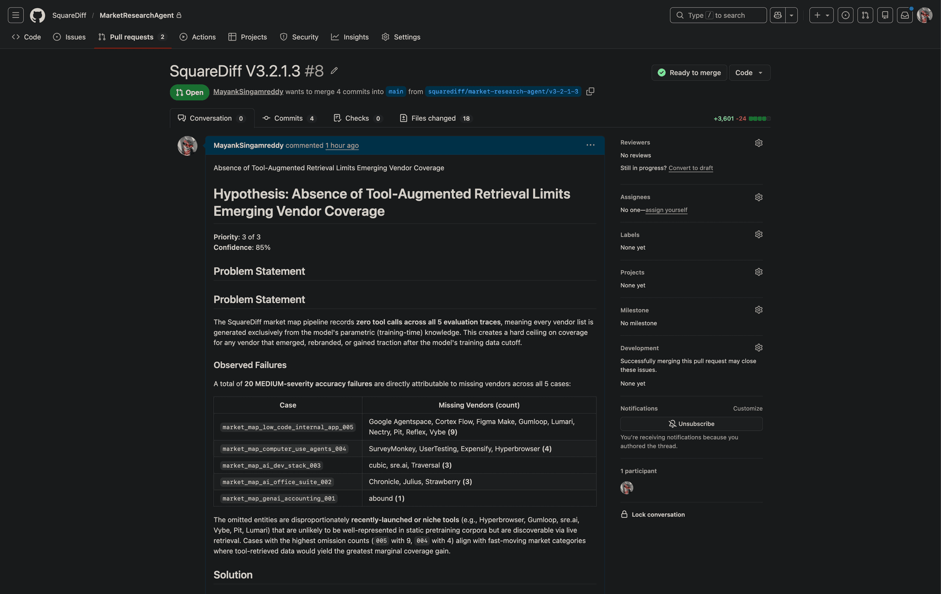Open the Reviewers gear settings

(759, 143)
